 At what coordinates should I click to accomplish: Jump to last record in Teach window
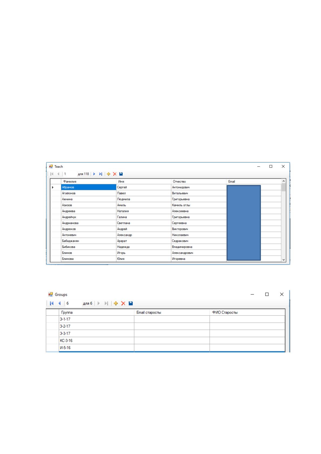point(101,174)
